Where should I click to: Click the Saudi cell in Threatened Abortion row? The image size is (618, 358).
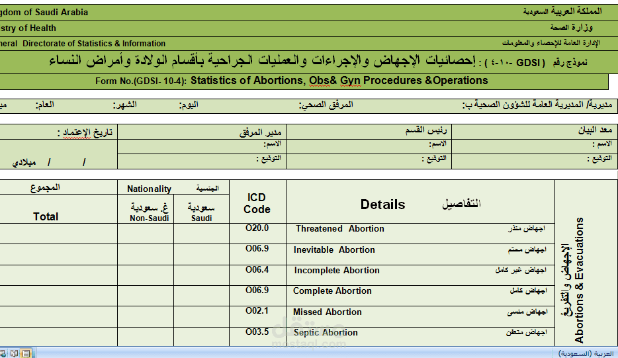pos(201,234)
